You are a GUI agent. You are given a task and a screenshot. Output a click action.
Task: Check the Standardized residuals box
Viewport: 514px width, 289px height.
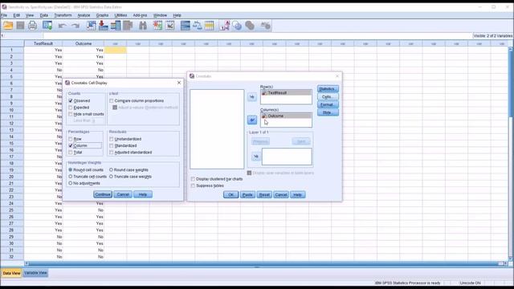click(112, 145)
